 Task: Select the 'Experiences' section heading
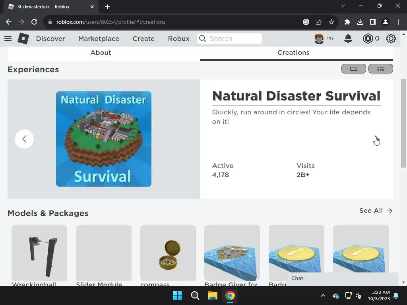click(33, 69)
